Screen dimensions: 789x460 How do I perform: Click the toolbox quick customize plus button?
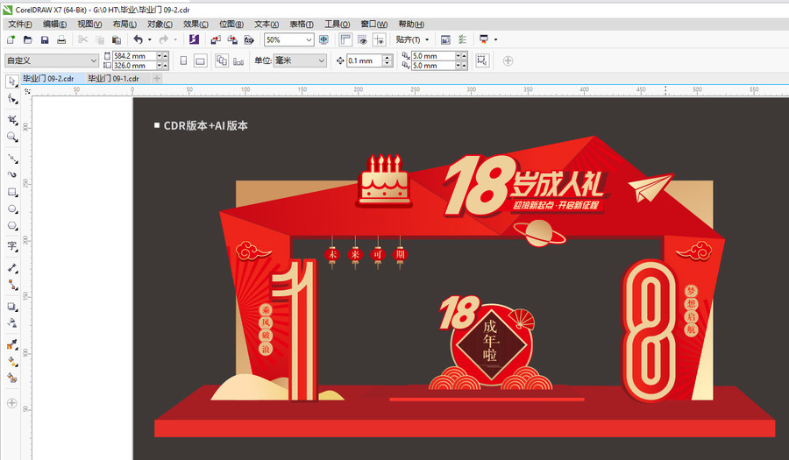coord(12,403)
